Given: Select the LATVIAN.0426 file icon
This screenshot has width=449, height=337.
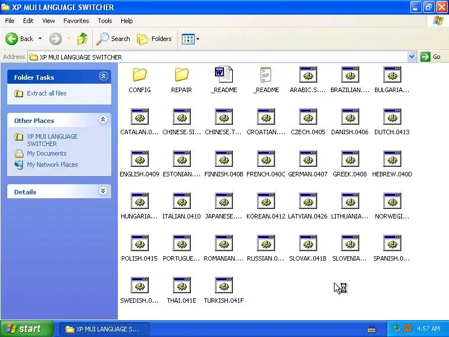Looking at the screenshot, I should click(x=308, y=201).
